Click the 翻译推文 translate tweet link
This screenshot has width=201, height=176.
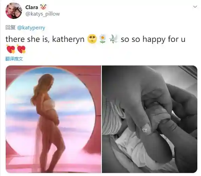pyautogui.click(x=14, y=59)
